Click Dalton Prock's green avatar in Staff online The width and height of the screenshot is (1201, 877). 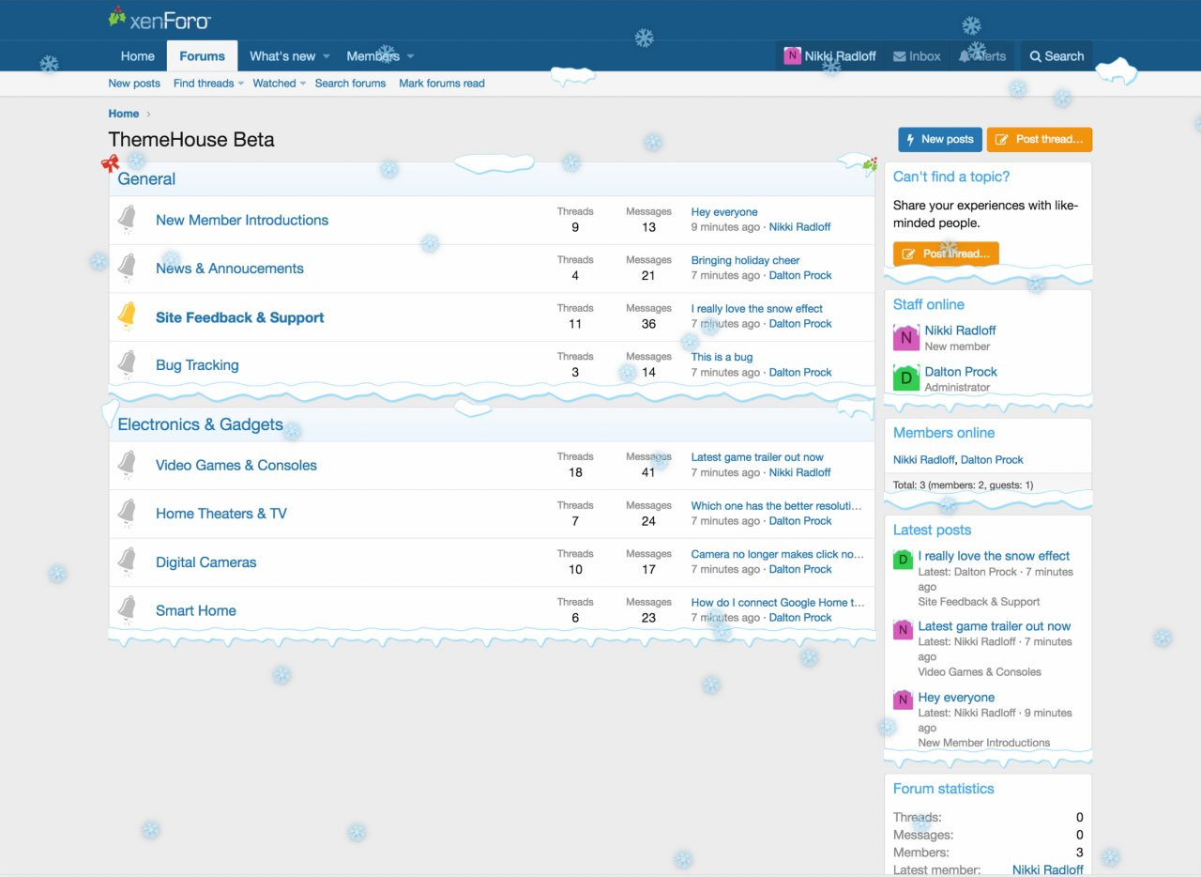tap(905, 378)
